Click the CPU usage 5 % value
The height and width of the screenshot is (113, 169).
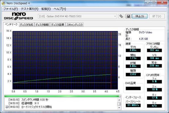(154, 81)
